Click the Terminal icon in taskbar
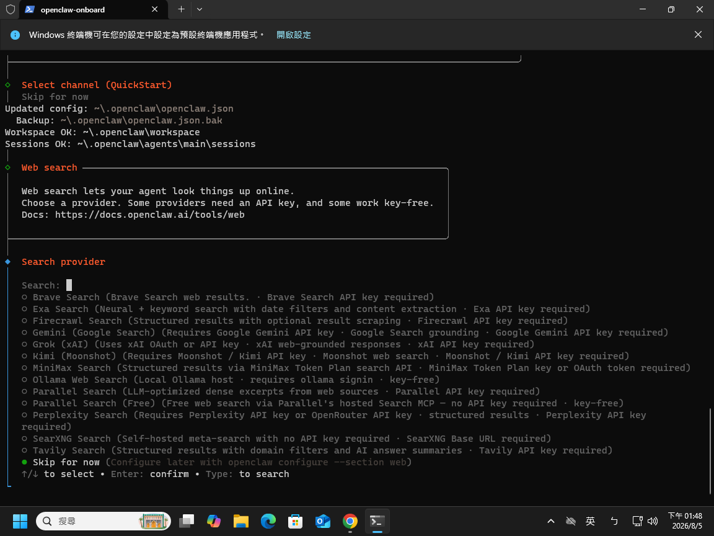 [x=377, y=521]
